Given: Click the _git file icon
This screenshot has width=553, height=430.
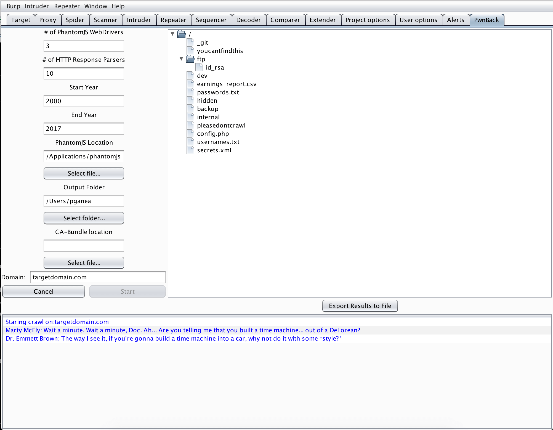Looking at the screenshot, I should (190, 43).
